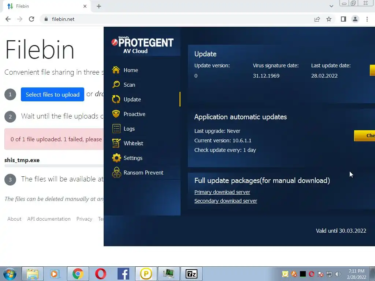This screenshot has height=281, width=375.
Task: Click the browser back arrow
Action: pyautogui.click(x=8, y=19)
